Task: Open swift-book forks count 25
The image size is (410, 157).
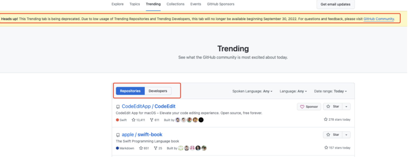Action: 158,148
